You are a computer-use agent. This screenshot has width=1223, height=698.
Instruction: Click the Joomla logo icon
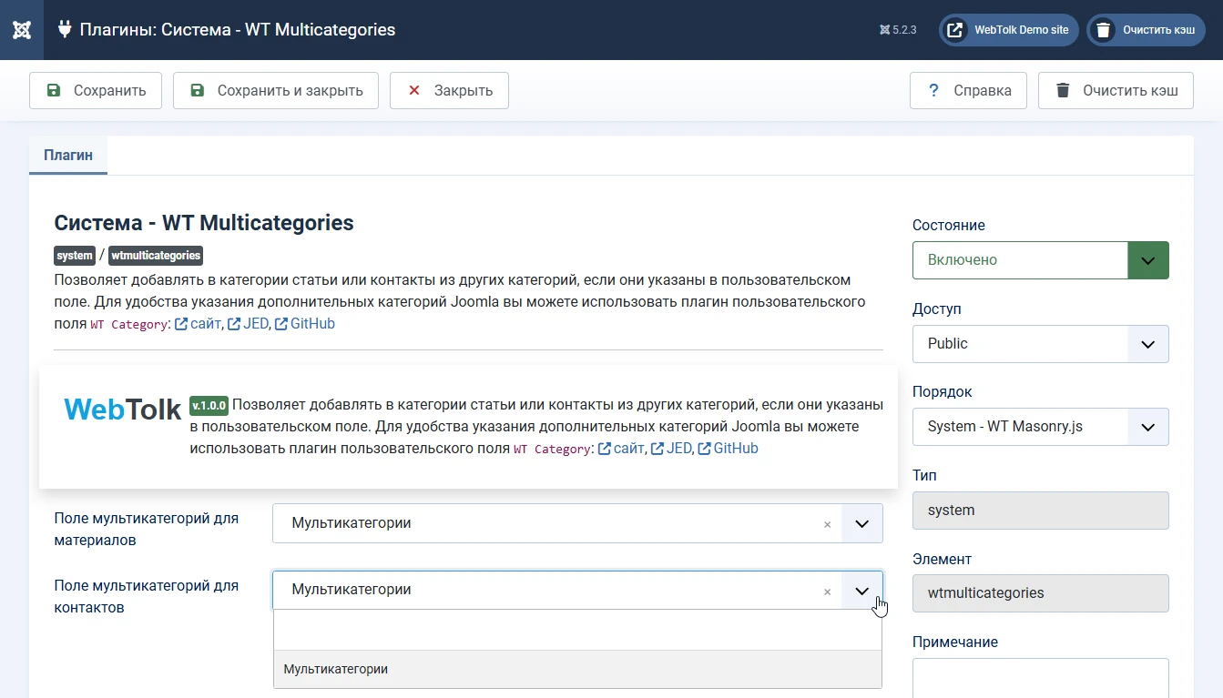click(22, 30)
